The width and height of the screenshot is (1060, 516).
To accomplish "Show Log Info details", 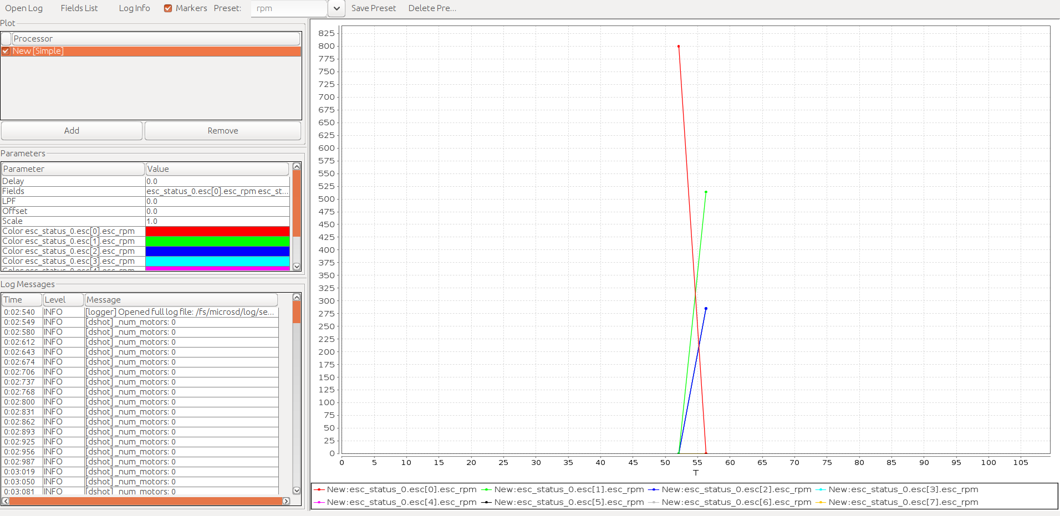I will pos(134,8).
